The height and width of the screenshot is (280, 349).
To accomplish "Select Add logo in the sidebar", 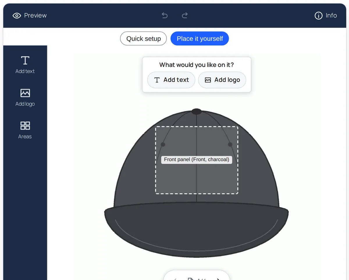I will click(25, 97).
